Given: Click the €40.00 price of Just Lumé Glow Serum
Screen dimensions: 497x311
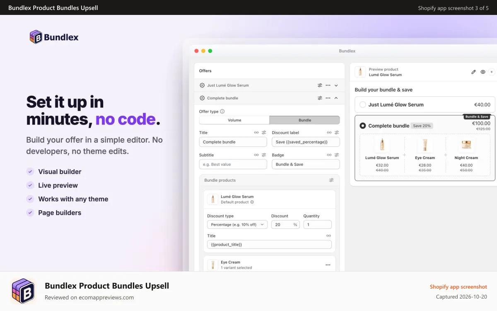Looking at the screenshot, I should click(482, 105).
